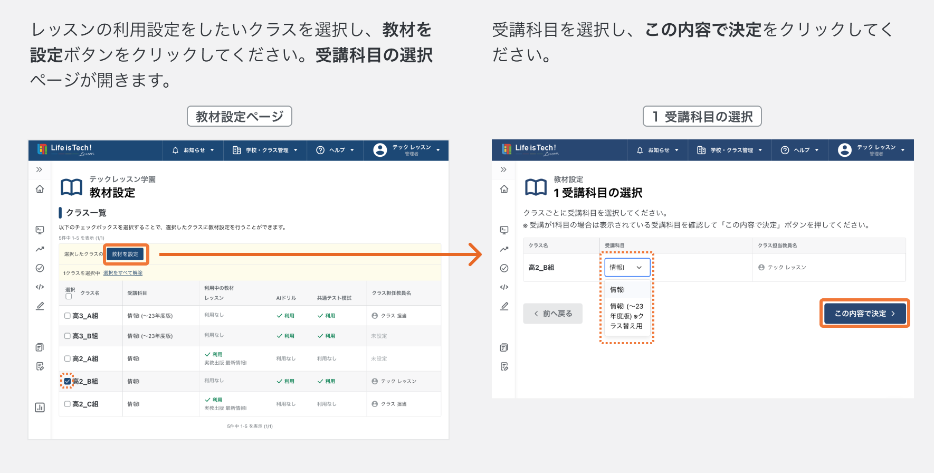This screenshot has width=934, height=473.
Task: Open the テックレッスン user dropdown in left screenshot
Action: (x=406, y=150)
